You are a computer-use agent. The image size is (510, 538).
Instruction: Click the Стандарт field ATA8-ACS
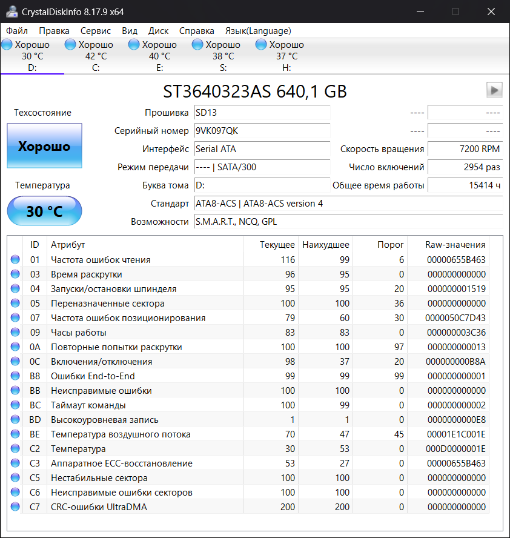pyautogui.click(x=348, y=204)
